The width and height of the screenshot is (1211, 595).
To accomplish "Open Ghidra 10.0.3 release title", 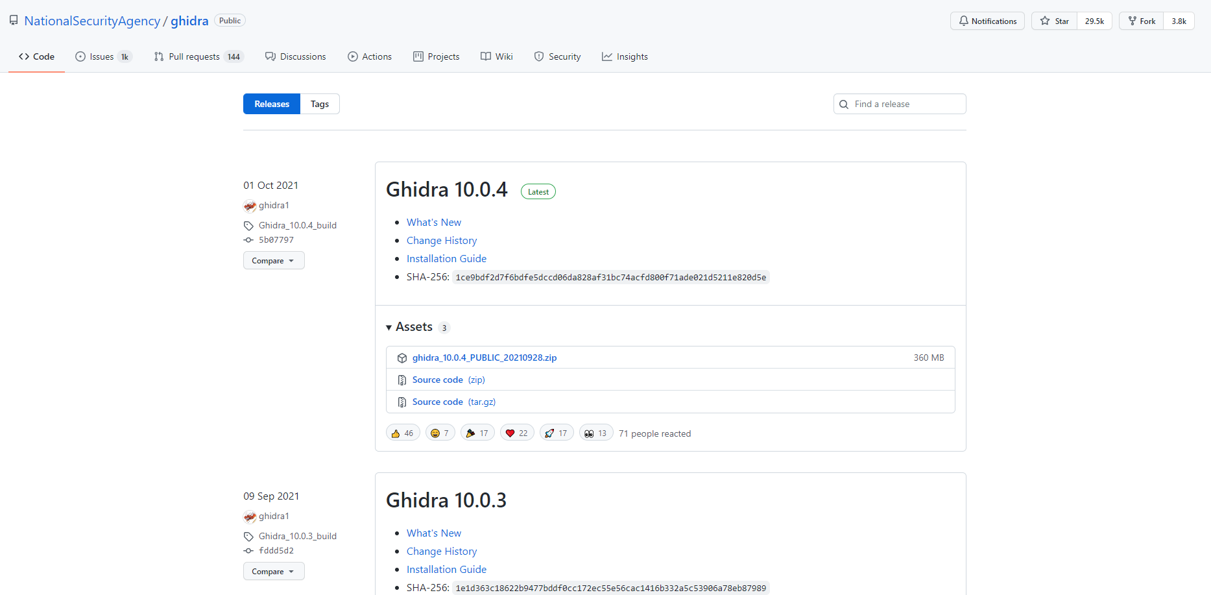I will click(446, 500).
